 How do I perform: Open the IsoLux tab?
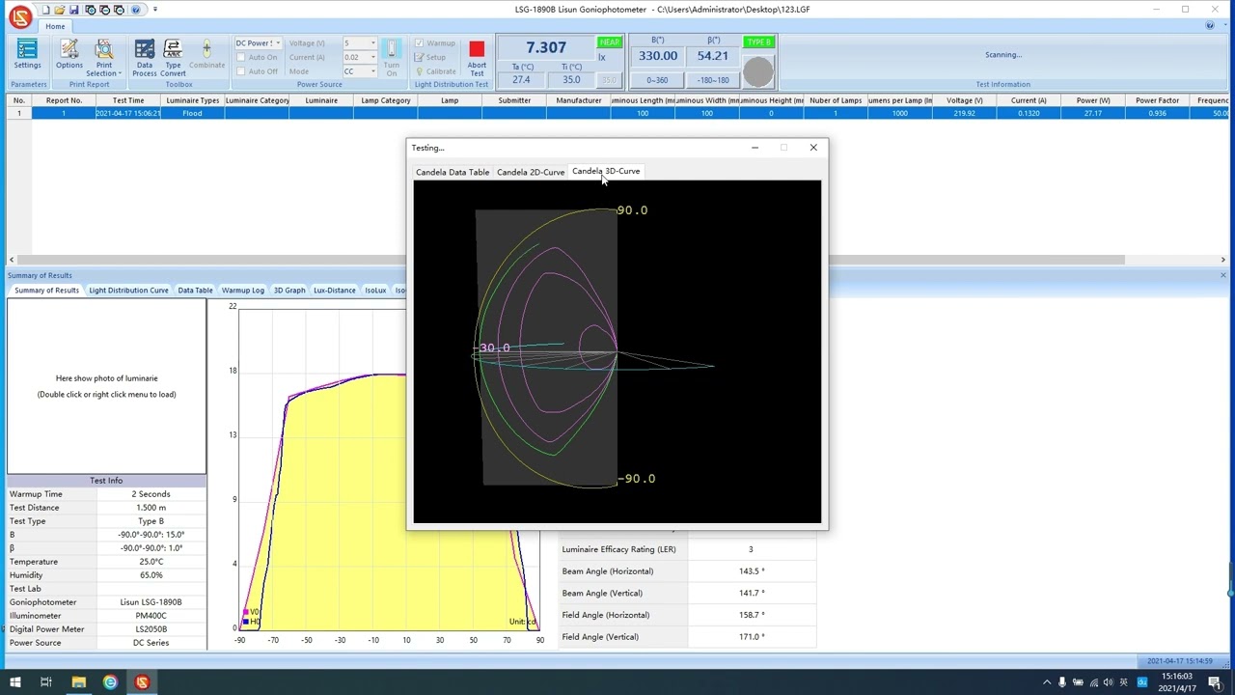tap(375, 290)
